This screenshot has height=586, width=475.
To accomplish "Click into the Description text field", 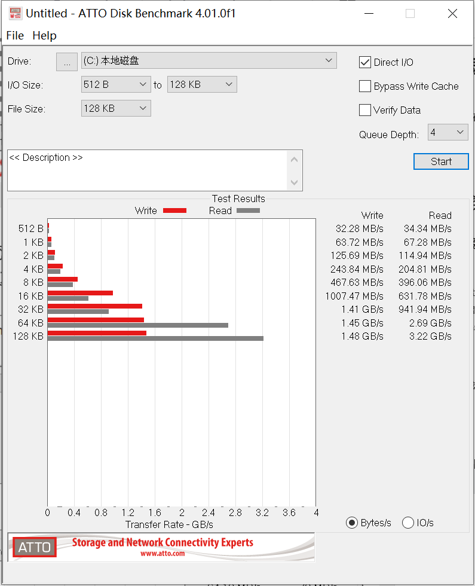I will click(x=148, y=170).
